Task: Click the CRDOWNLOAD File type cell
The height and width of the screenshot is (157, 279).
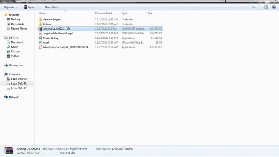Action: point(133,33)
